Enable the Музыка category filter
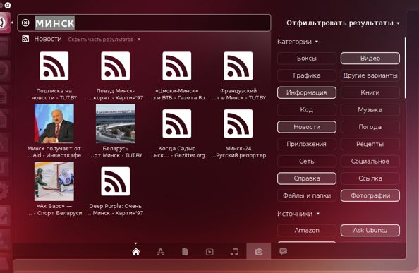 click(x=370, y=110)
